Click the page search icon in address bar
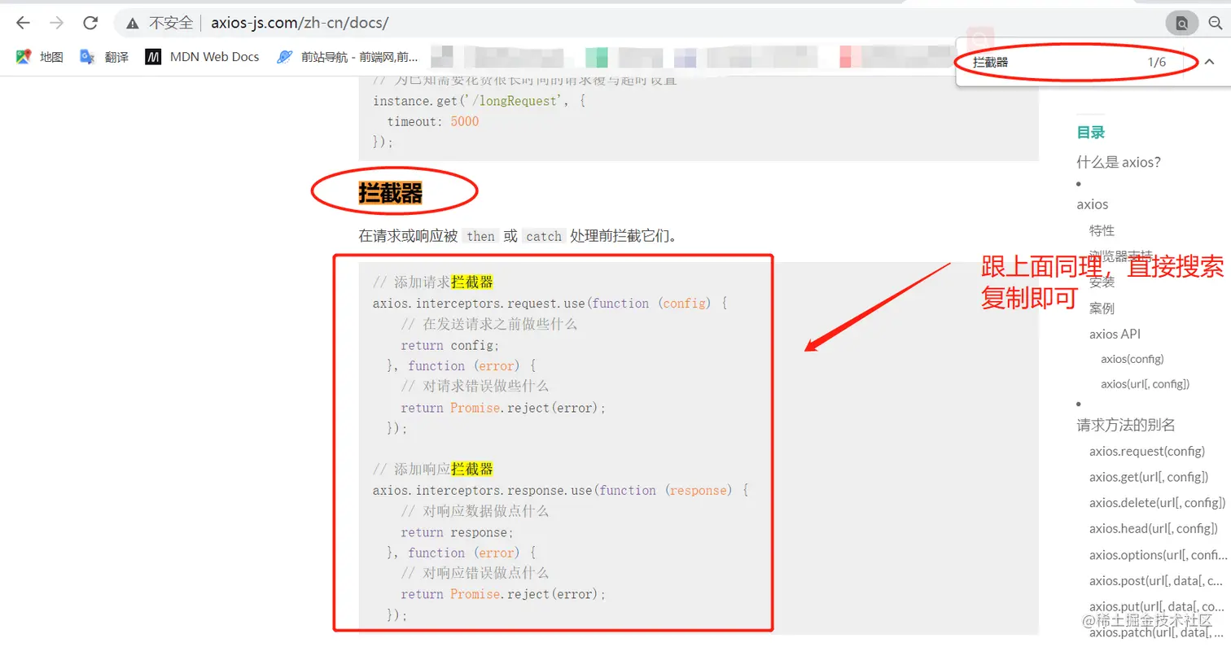The width and height of the screenshot is (1231, 647). click(x=1181, y=23)
